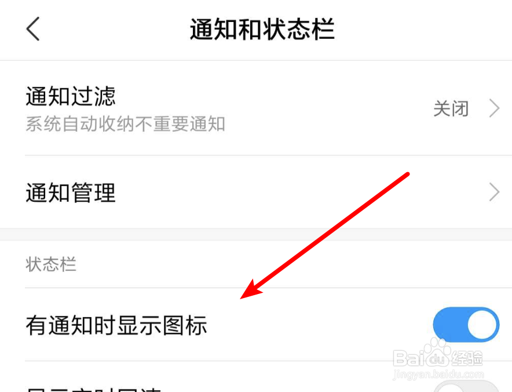
Task: Click chevron beside 关闭 in 通知过滤 row
Action: click(x=495, y=108)
